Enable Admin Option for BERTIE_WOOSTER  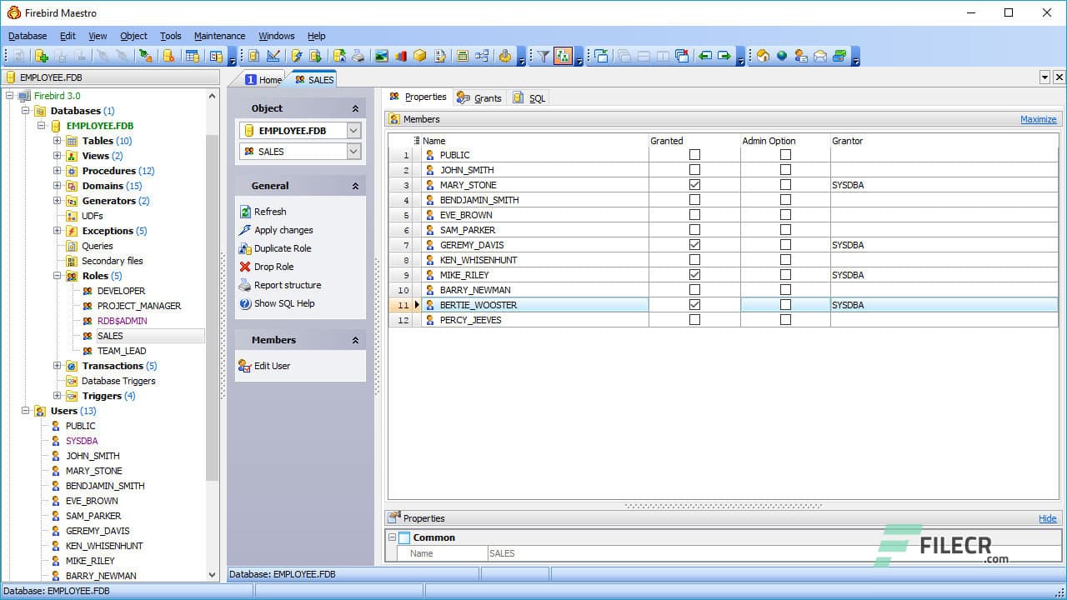tap(784, 304)
